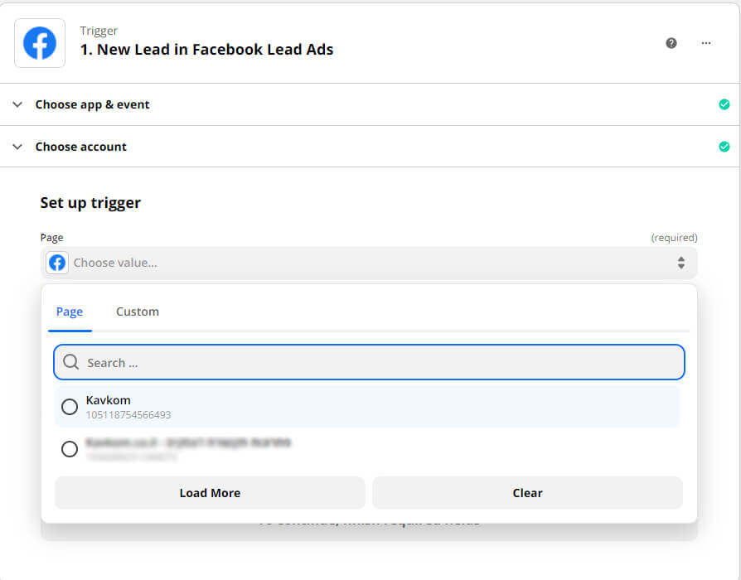741x580 pixels.
Task: Switch to the Custom tab
Action: tap(138, 312)
